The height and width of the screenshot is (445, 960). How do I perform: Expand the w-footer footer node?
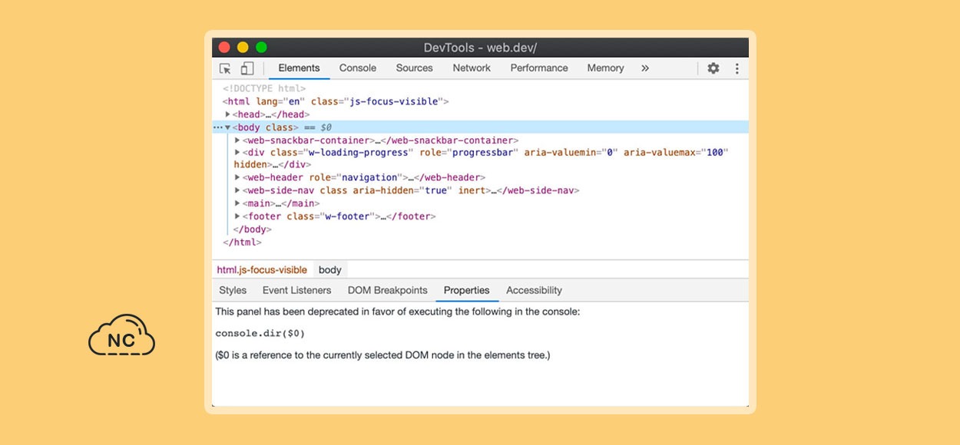tap(237, 216)
